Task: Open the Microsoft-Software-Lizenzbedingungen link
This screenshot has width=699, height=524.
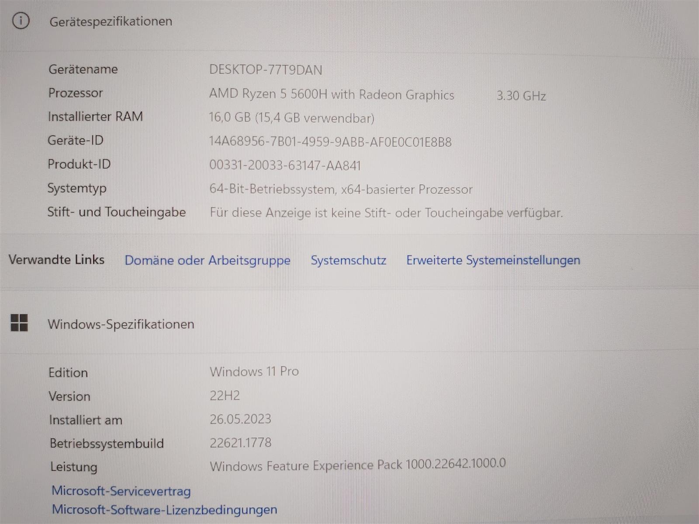Action: tap(164, 510)
